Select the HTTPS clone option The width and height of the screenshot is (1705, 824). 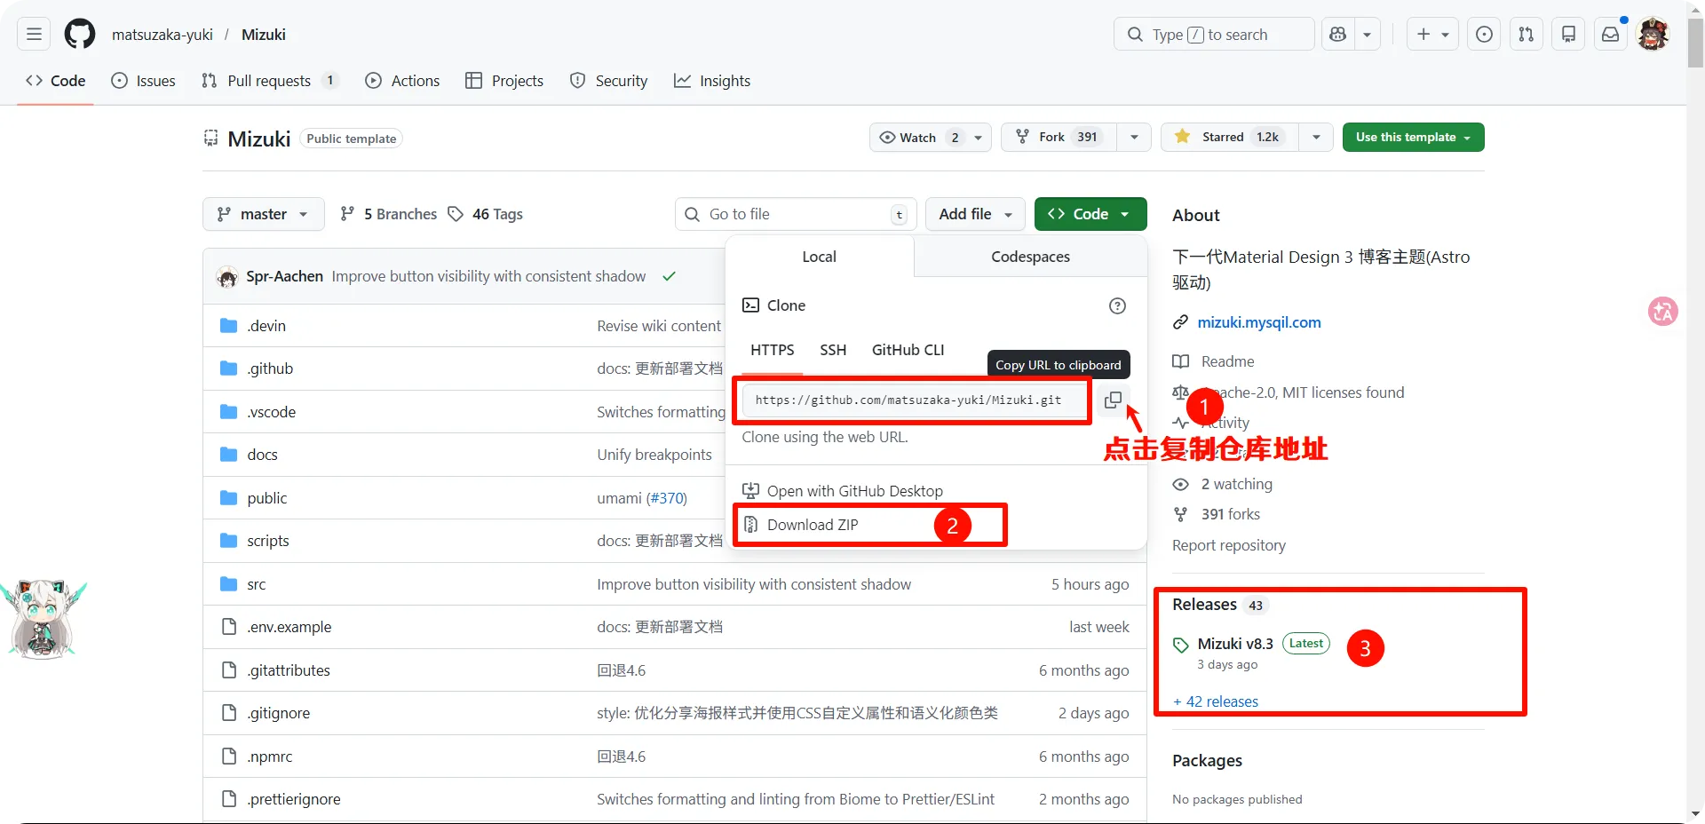point(773,350)
